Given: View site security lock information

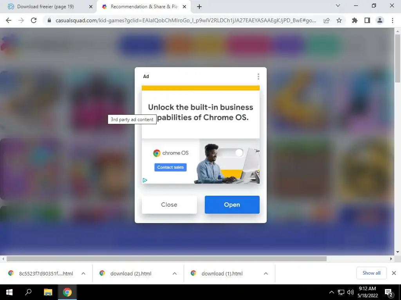Looking at the screenshot, I should click(49, 20).
